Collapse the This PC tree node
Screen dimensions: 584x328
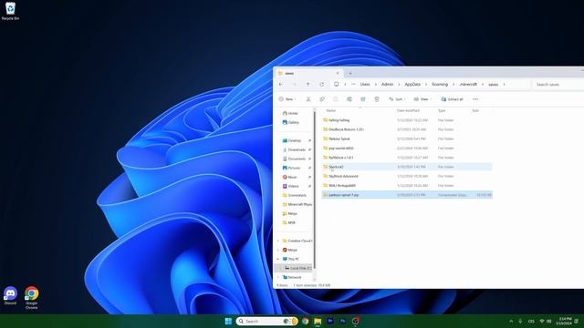278,259
